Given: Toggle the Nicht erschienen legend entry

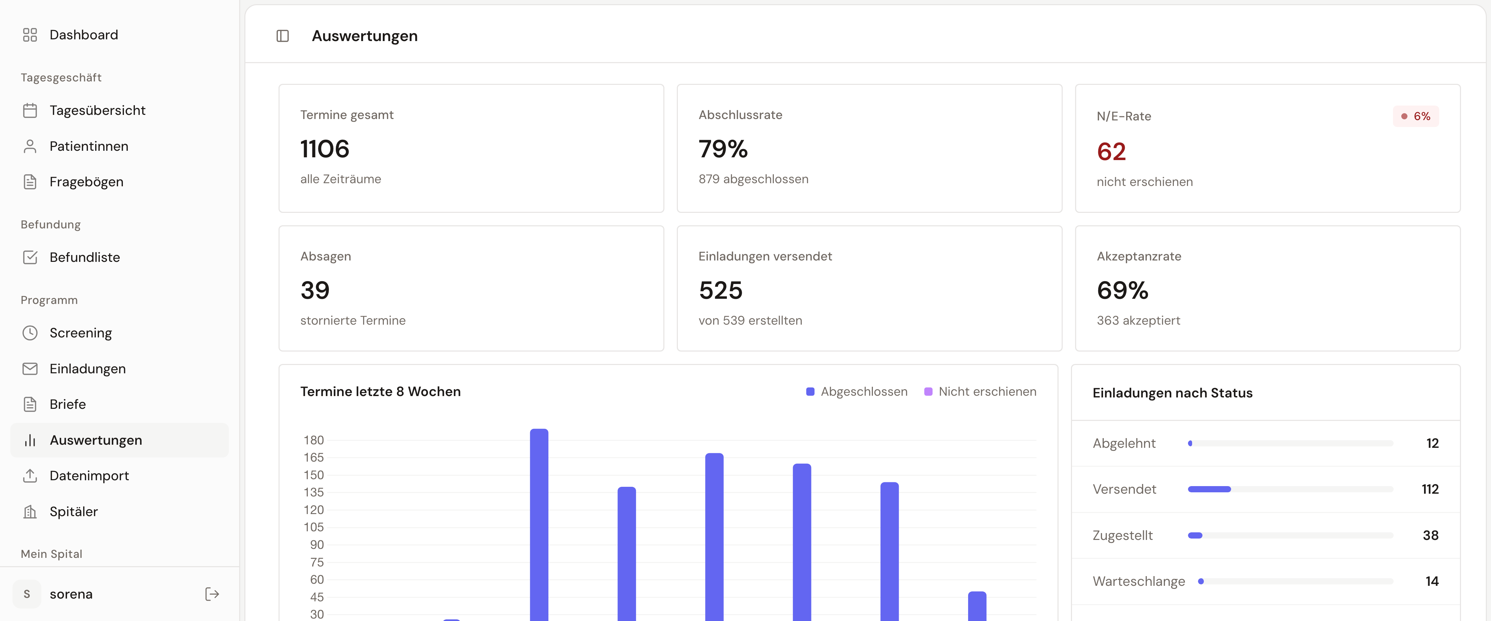Looking at the screenshot, I should pos(981,392).
